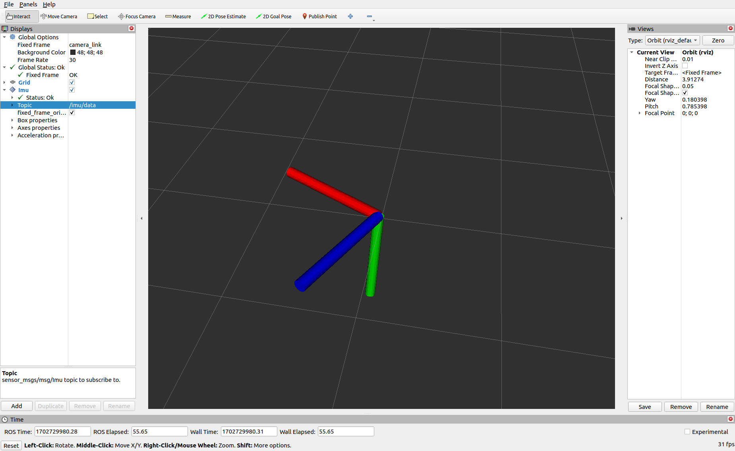Uncheck the Grid display
735x451 pixels.
72,82
